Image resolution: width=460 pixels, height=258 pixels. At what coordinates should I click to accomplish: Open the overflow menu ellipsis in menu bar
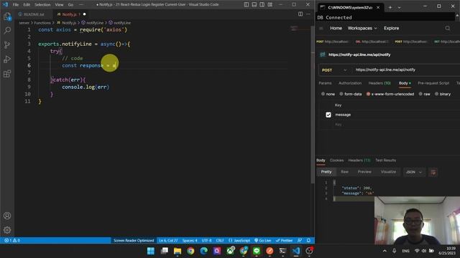click(81, 5)
